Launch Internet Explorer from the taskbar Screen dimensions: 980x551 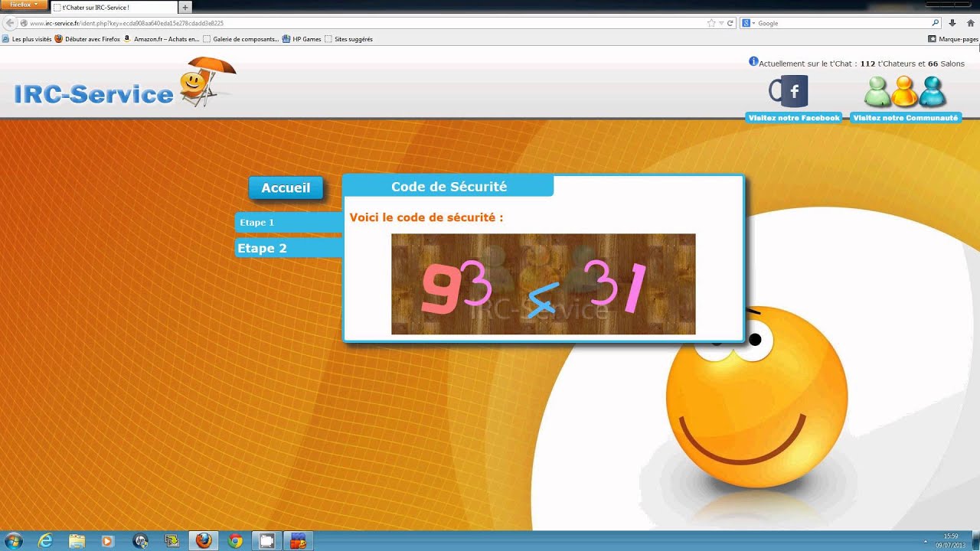click(x=45, y=540)
